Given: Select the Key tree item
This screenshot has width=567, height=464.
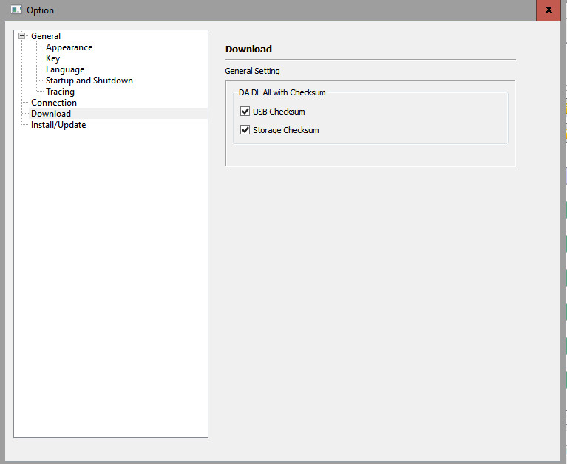Looking at the screenshot, I should pyautogui.click(x=52, y=58).
